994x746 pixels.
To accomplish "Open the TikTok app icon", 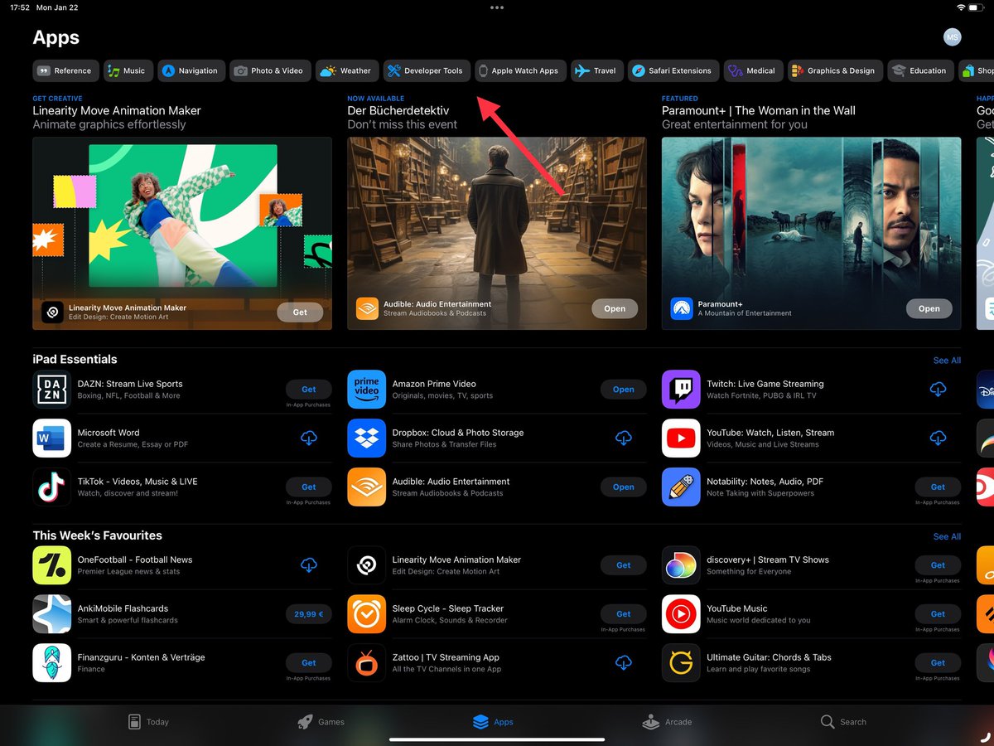I will 52,487.
